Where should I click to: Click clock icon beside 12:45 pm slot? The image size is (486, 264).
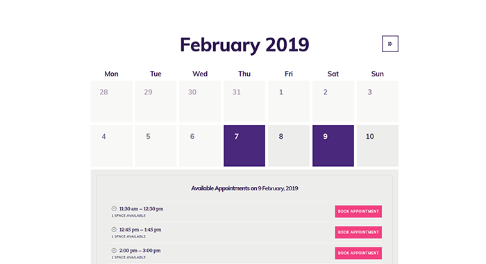[114, 229]
